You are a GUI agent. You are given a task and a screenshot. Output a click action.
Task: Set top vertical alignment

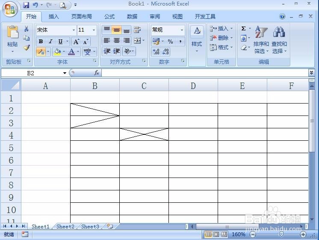pyautogui.click(x=107, y=30)
